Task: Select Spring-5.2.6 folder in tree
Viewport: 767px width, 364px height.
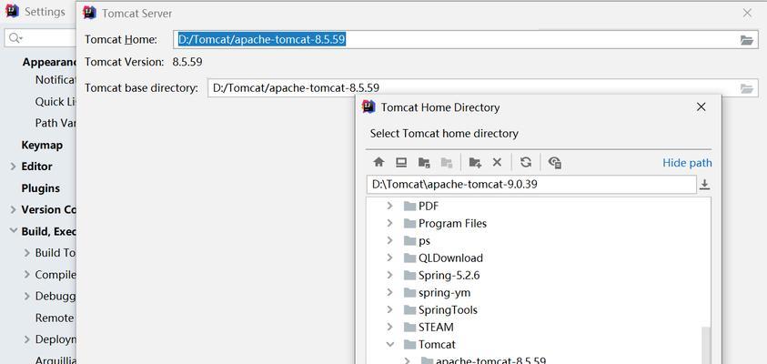Action: 449,276
